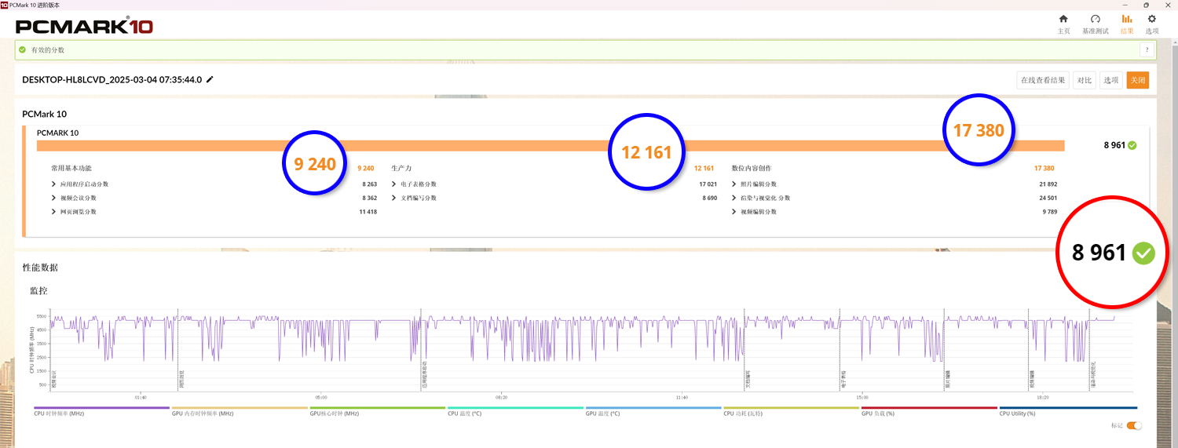Click the PCMark 10 logo

(84, 27)
